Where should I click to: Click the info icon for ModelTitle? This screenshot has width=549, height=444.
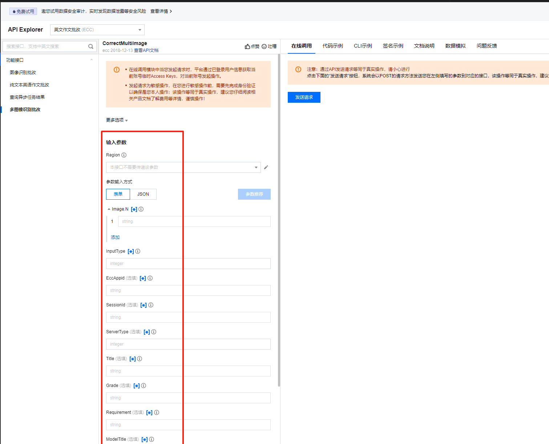click(152, 439)
